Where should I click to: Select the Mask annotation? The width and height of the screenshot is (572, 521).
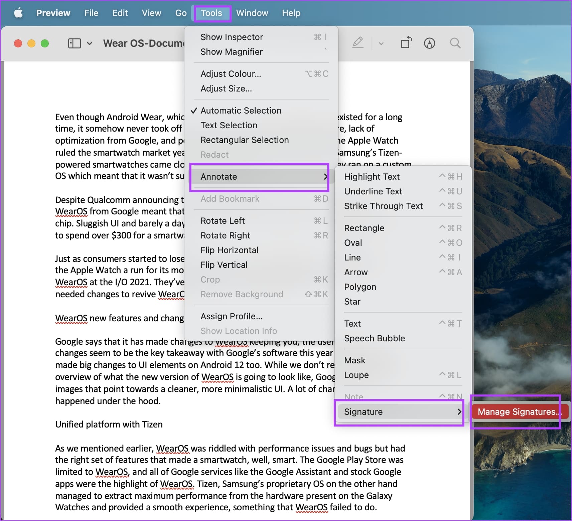pyautogui.click(x=403, y=360)
